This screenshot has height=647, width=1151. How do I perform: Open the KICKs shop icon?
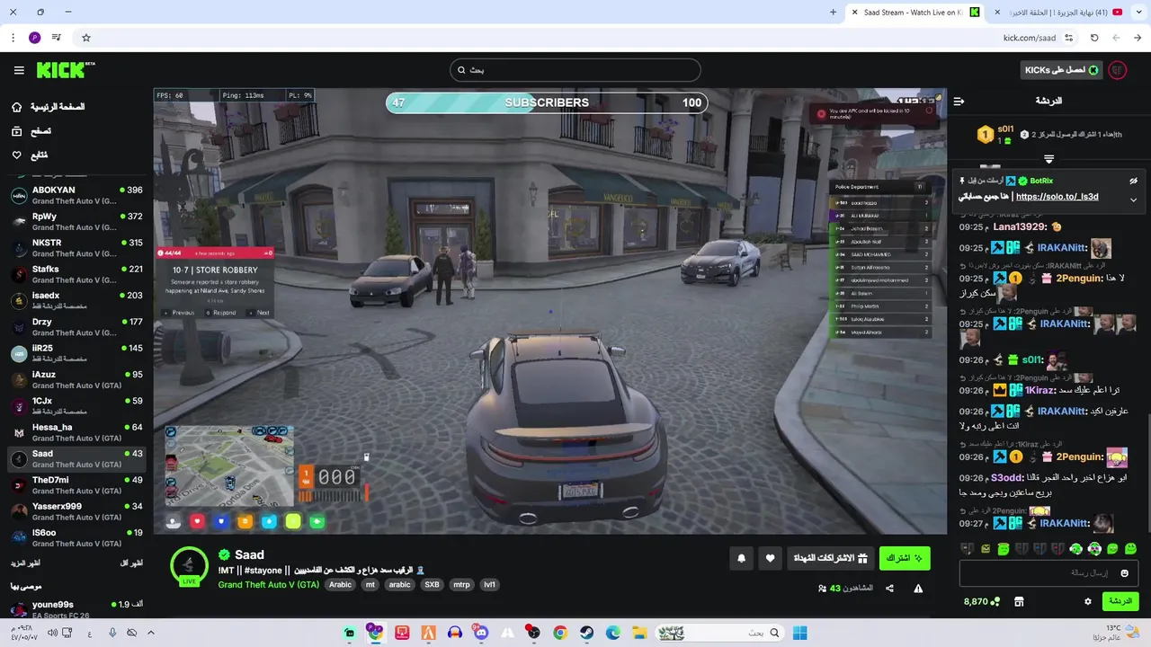click(x=1019, y=601)
